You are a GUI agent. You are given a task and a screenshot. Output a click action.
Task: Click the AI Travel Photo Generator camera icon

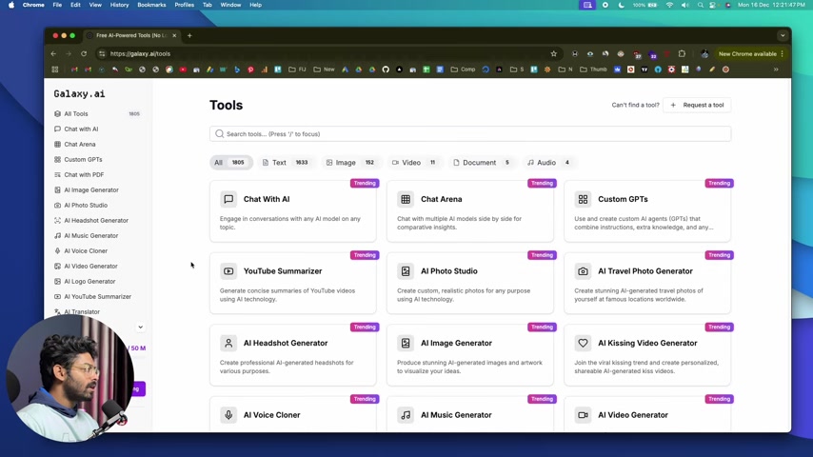pyautogui.click(x=583, y=271)
